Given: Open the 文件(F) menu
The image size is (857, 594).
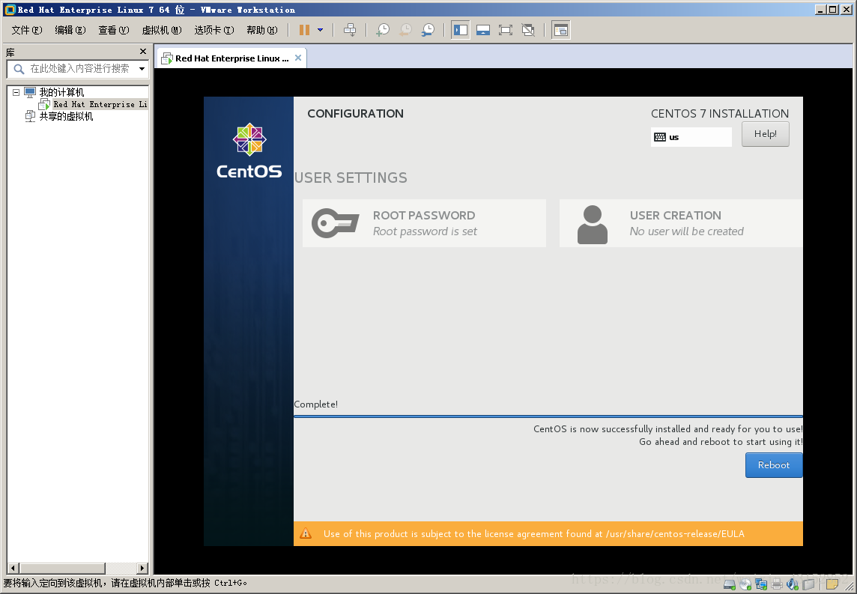Looking at the screenshot, I should click(x=27, y=30).
